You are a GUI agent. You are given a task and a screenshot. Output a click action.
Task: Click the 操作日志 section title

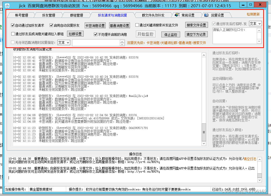(135, 154)
